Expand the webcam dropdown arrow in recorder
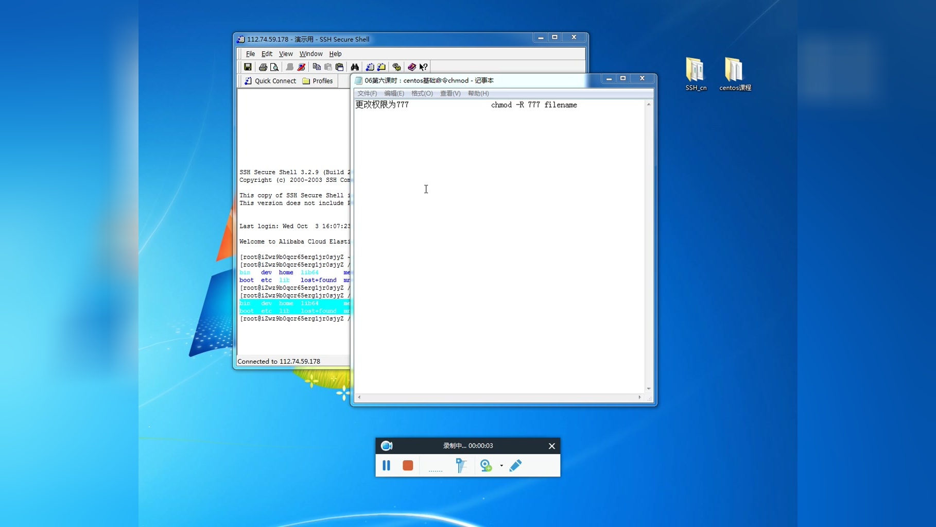The width and height of the screenshot is (936, 527). tap(501, 466)
